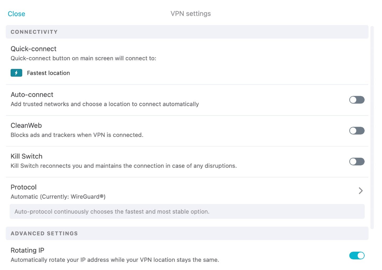Click the Automatic (Currently: WireGuard®) text
Image resolution: width=382 pixels, height=270 pixels.
58,197
